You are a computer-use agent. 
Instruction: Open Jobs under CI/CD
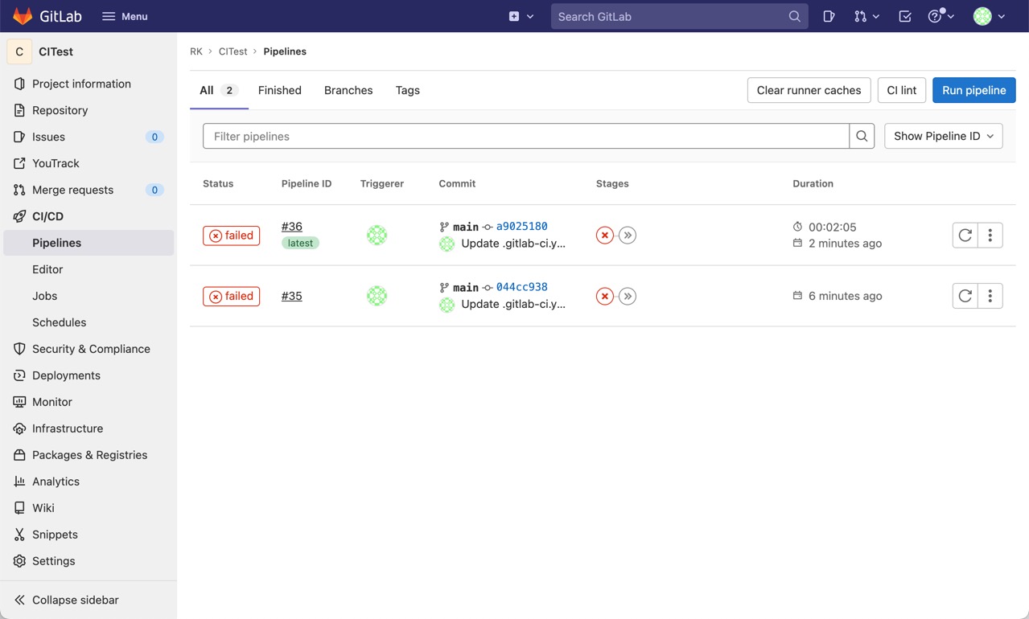point(88,296)
